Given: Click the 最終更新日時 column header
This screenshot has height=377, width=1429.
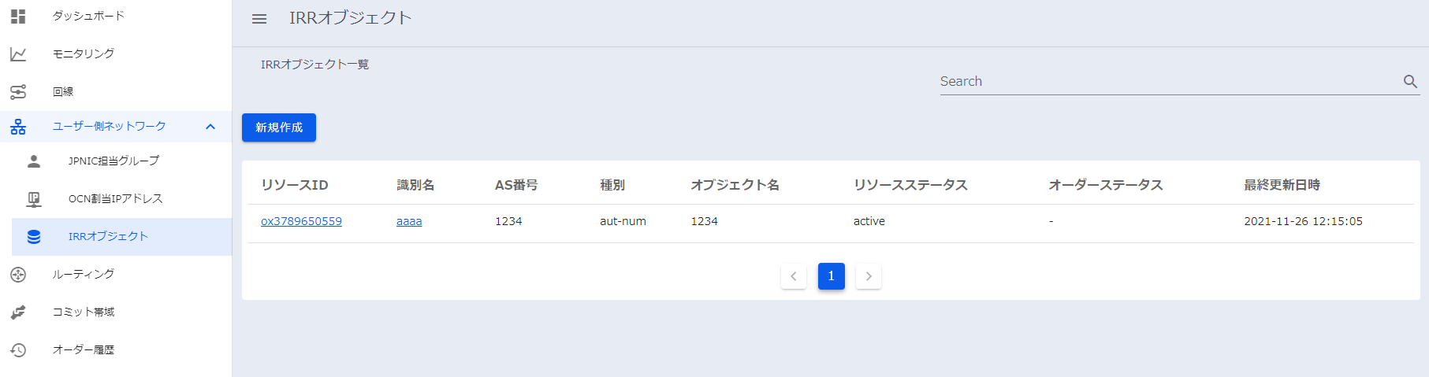Looking at the screenshot, I should [x=1282, y=185].
